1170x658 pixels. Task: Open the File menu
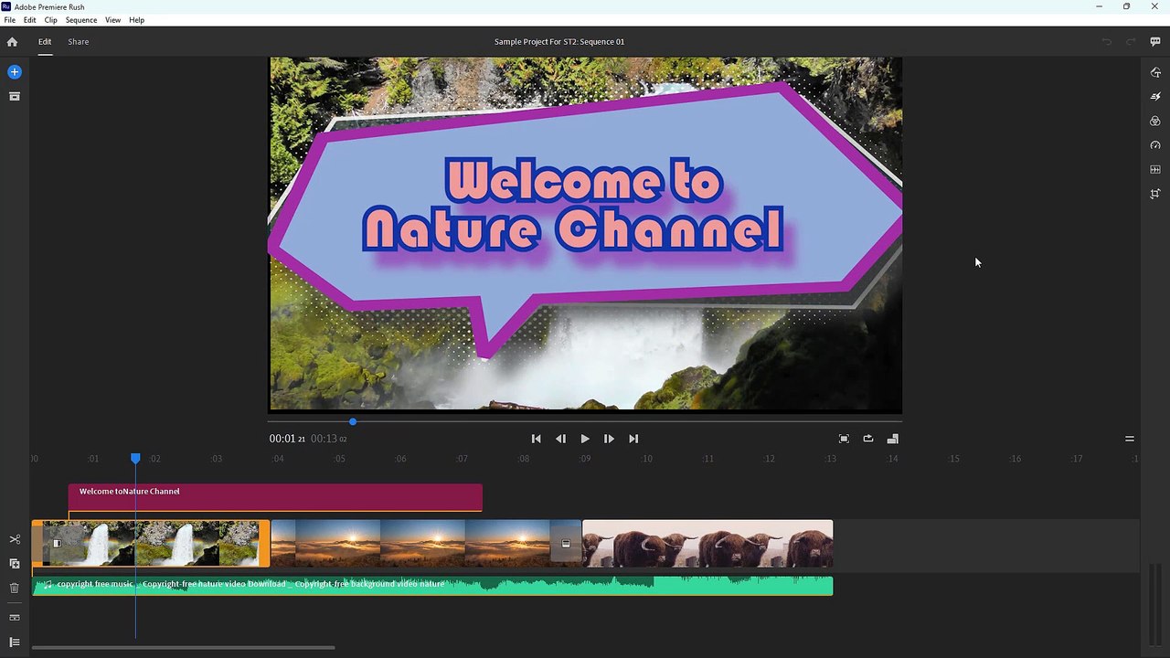point(9,19)
